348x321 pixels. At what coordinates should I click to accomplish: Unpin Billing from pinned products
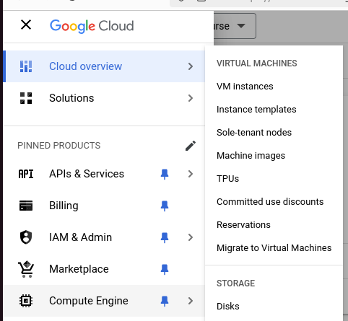165,206
